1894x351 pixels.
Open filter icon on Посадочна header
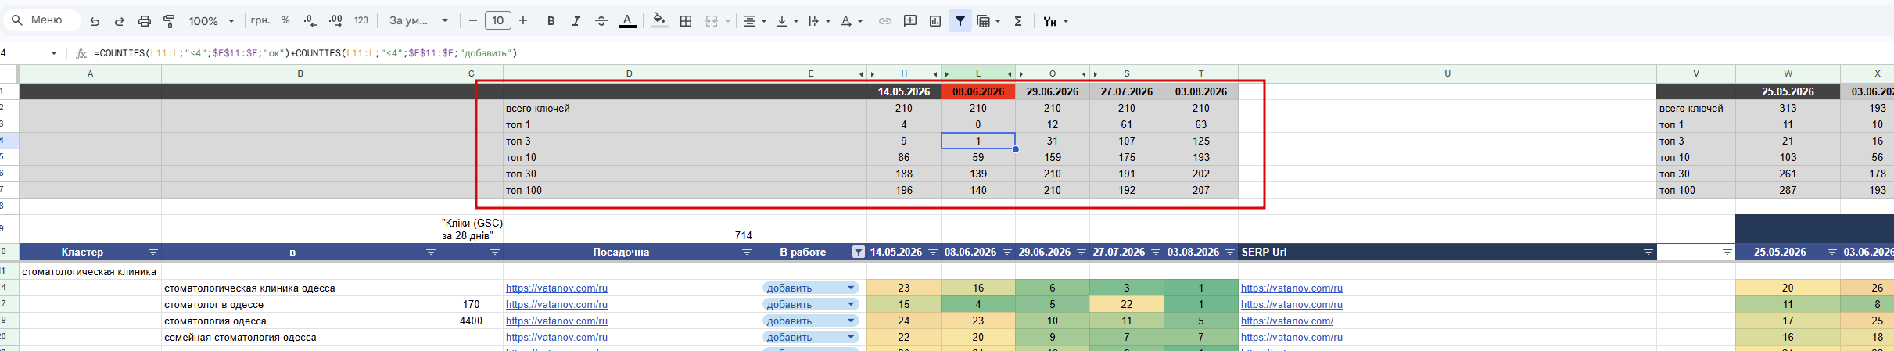pos(746,252)
